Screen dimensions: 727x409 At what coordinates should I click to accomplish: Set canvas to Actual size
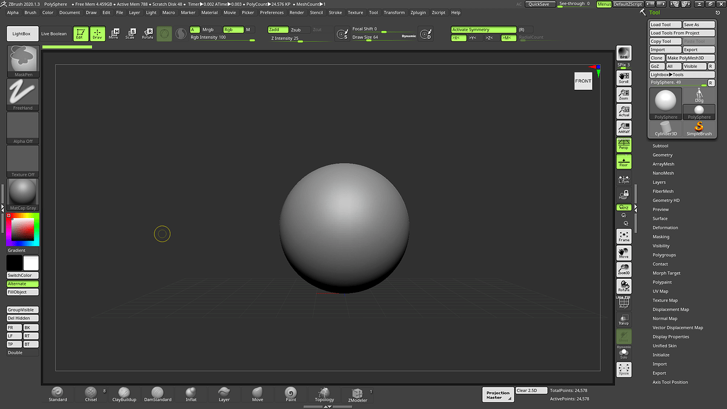[x=623, y=111]
